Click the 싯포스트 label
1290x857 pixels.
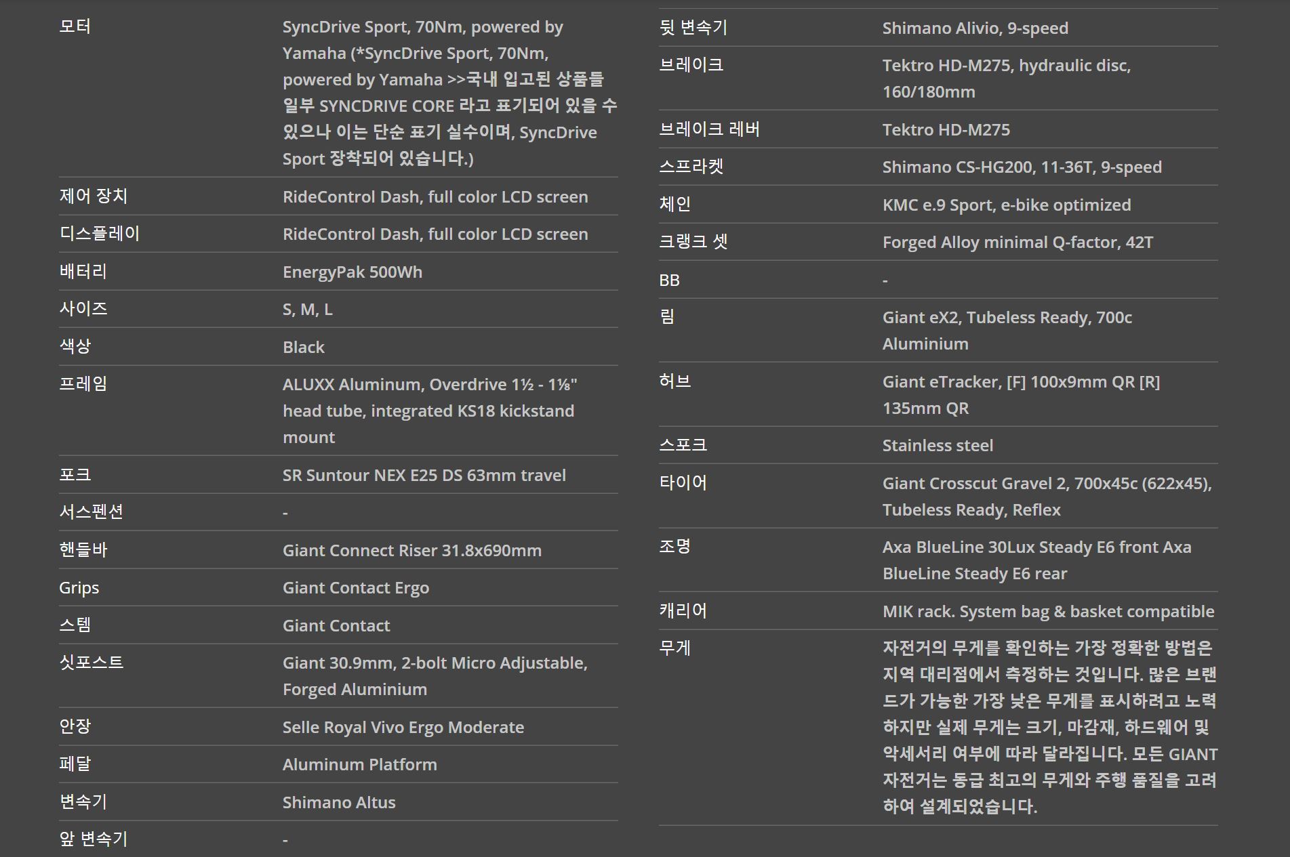click(91, 662)
